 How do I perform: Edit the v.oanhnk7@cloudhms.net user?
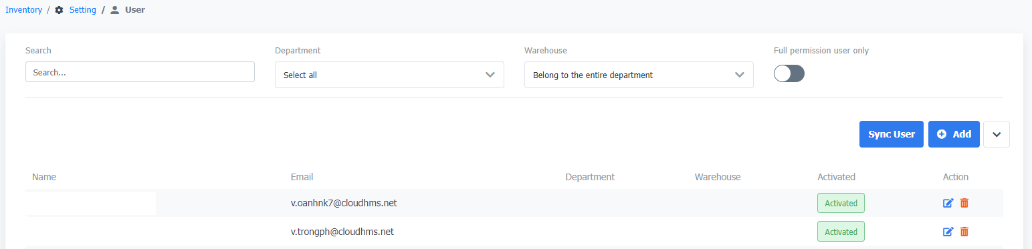(948, 203)
